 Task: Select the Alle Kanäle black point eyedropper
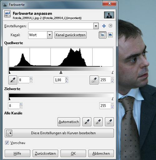87,122
